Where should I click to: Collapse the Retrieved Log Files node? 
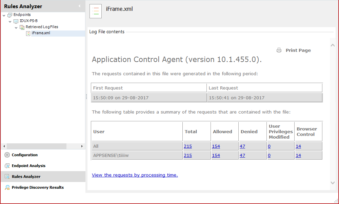click(x=16, y=27)
